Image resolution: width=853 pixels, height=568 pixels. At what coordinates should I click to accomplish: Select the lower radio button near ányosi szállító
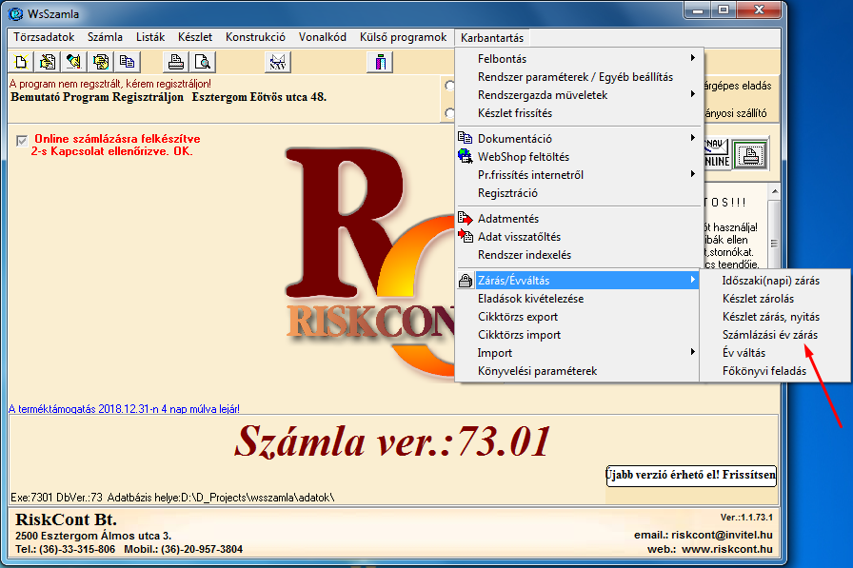(x=449, y=112)
